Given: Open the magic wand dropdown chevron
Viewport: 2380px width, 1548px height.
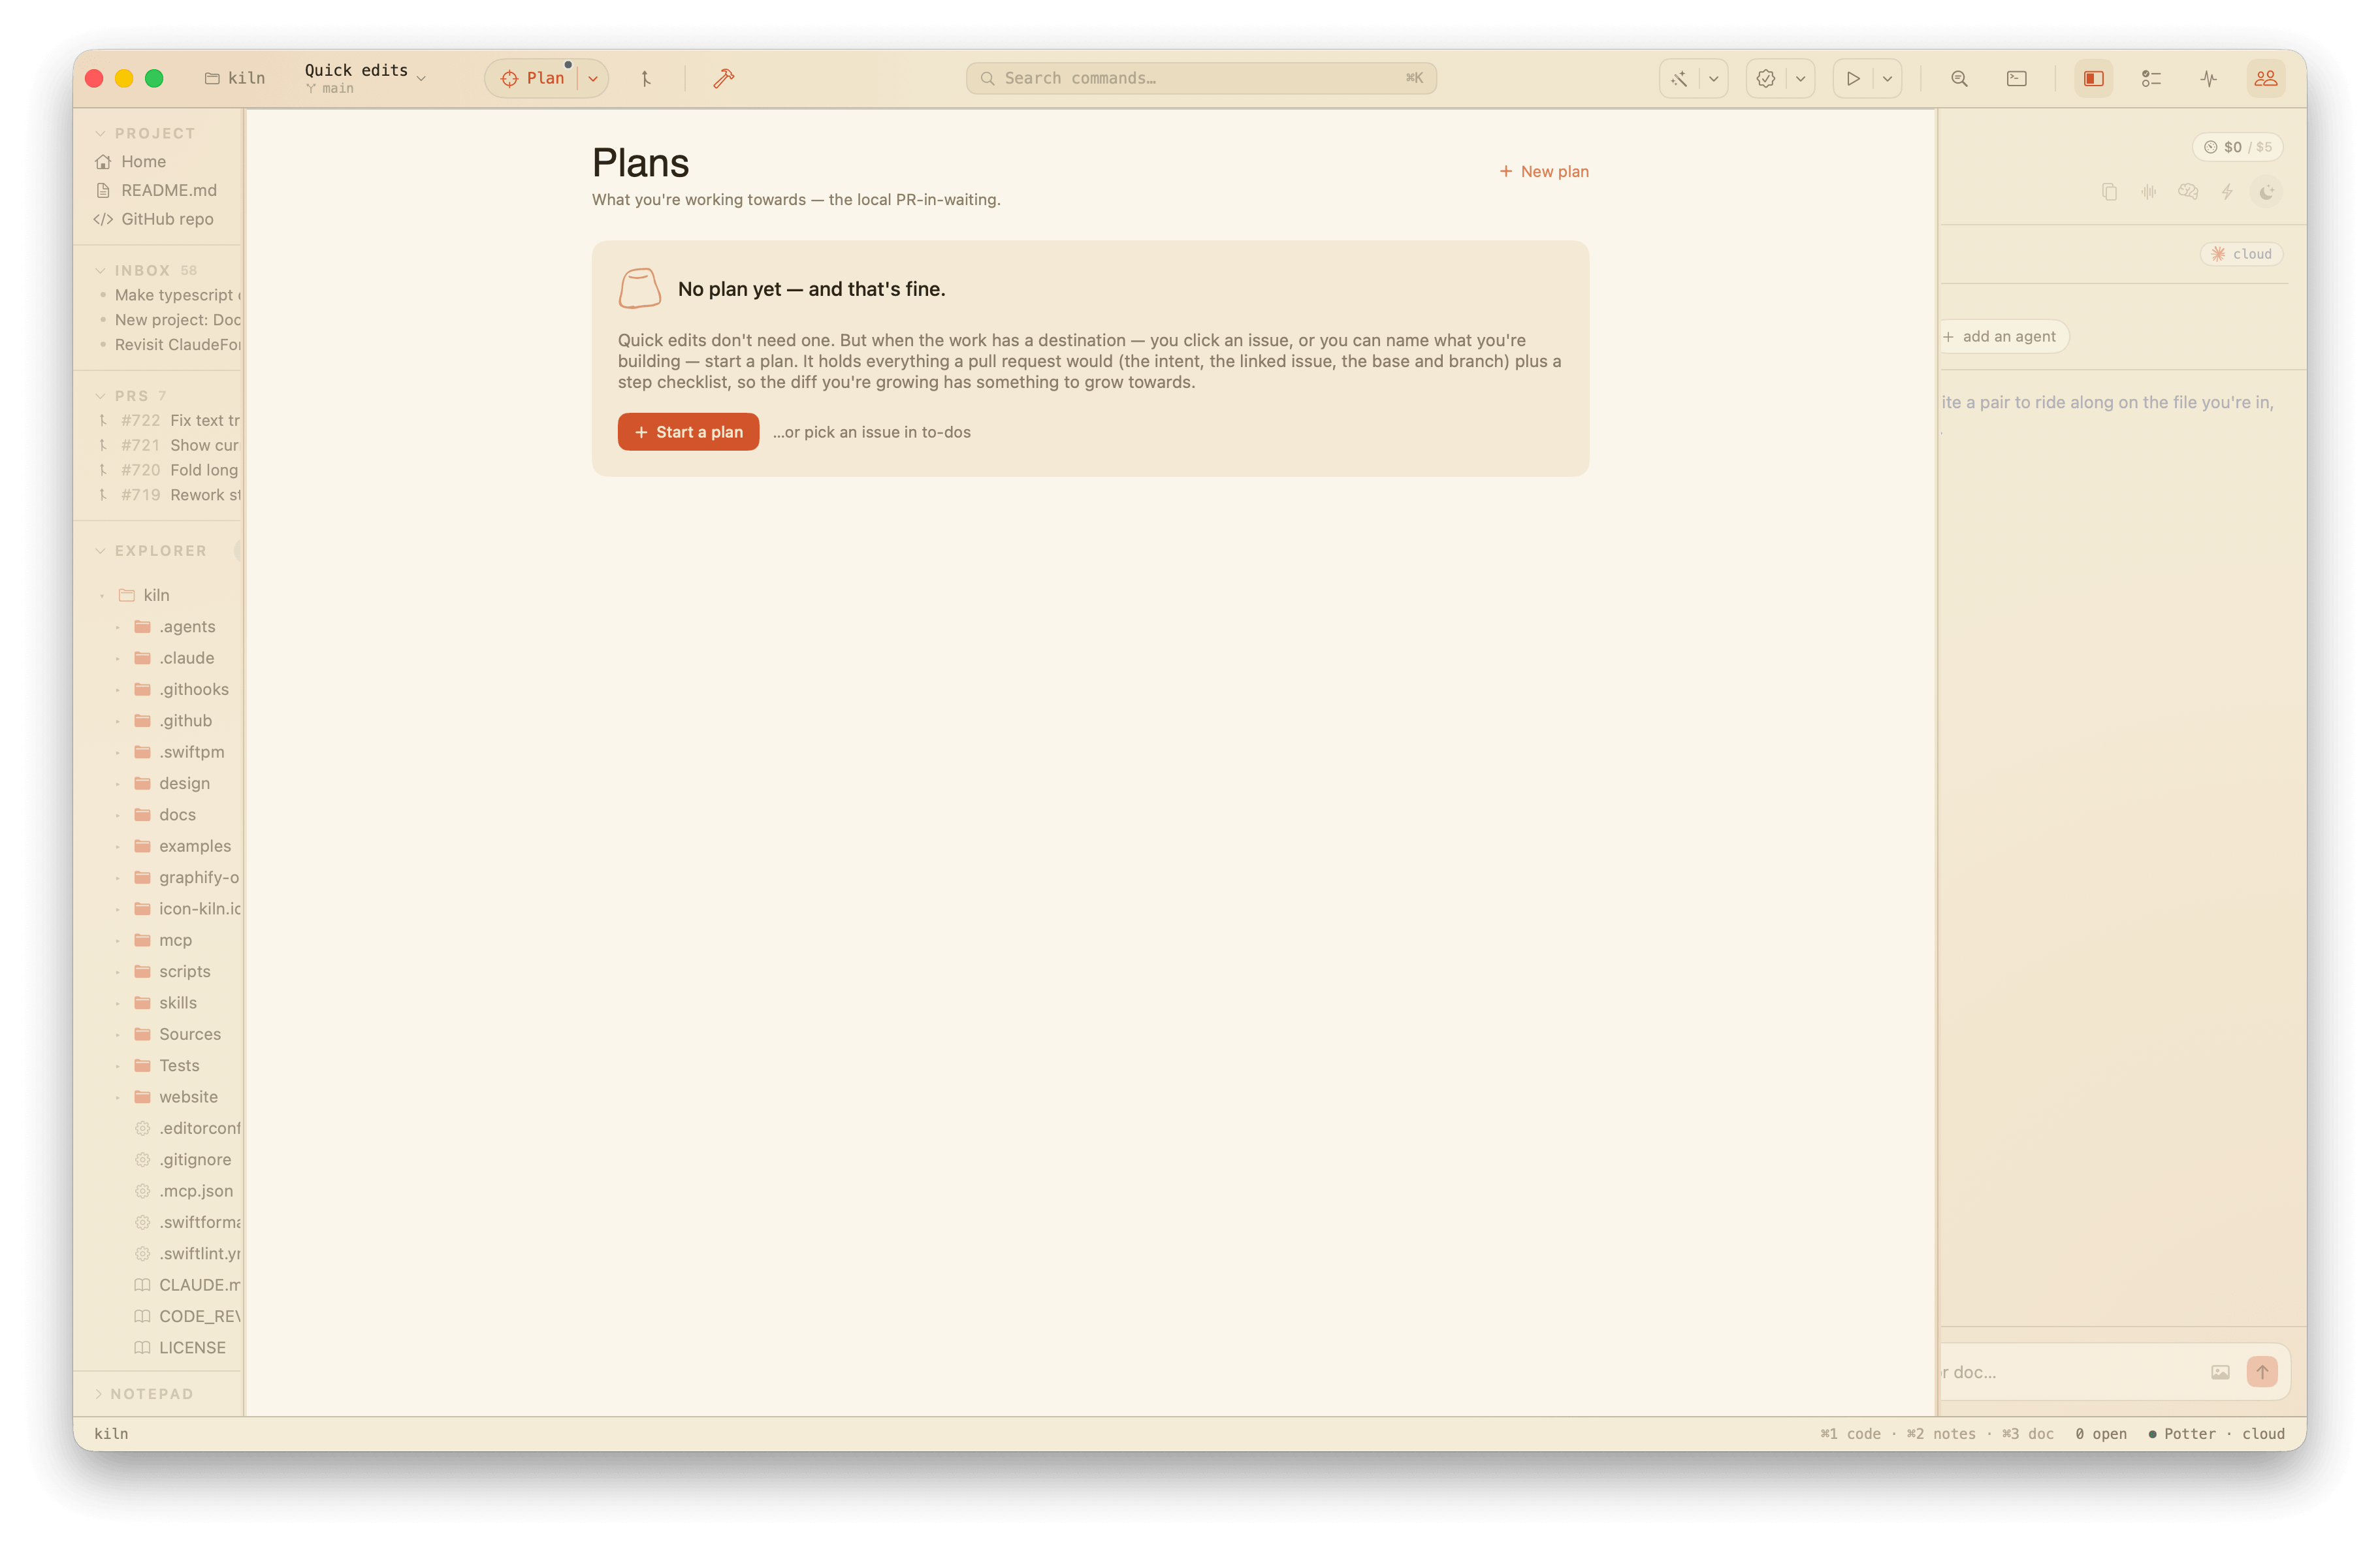Looking at the screenshot, I should (1713, 78).
